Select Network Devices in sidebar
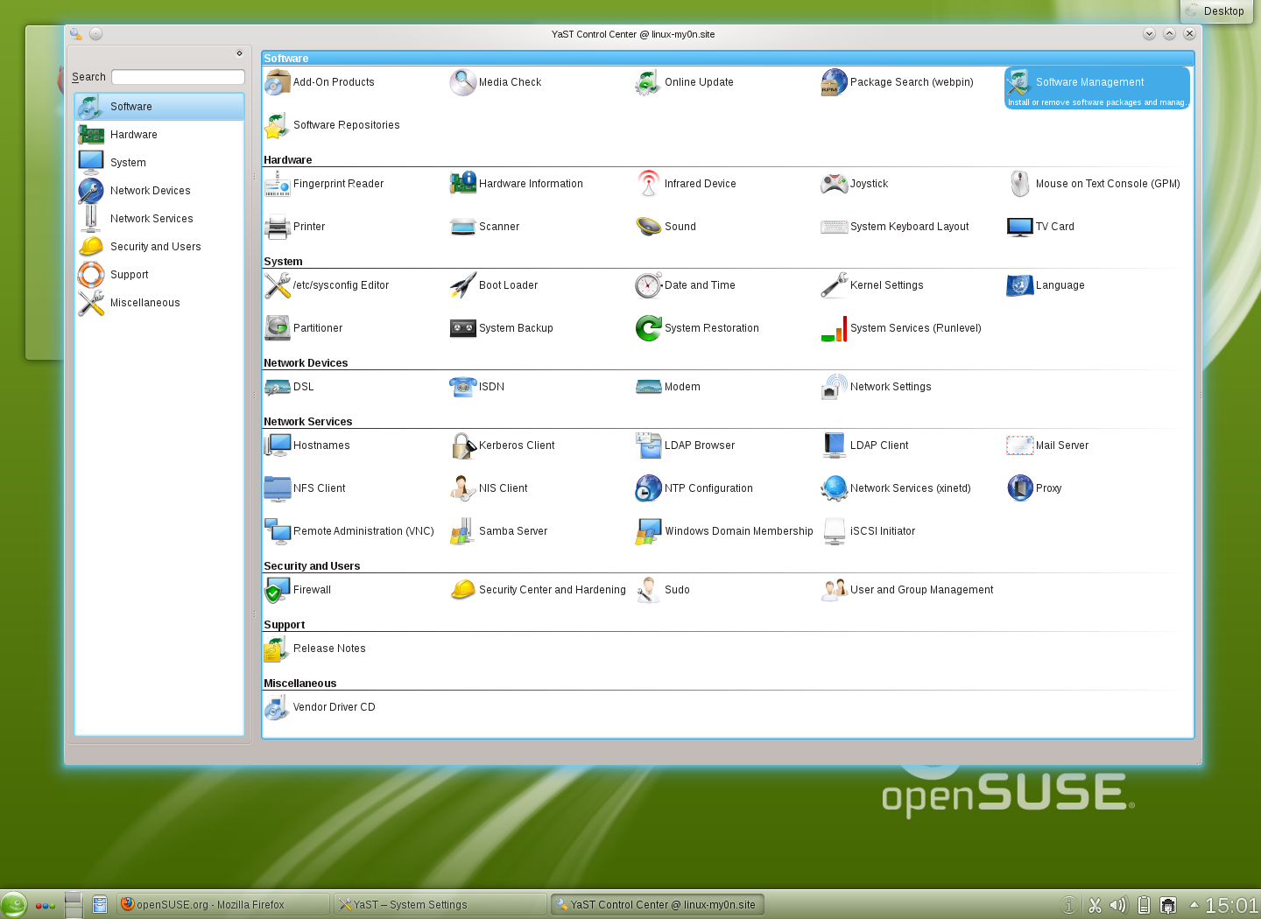 159,191
